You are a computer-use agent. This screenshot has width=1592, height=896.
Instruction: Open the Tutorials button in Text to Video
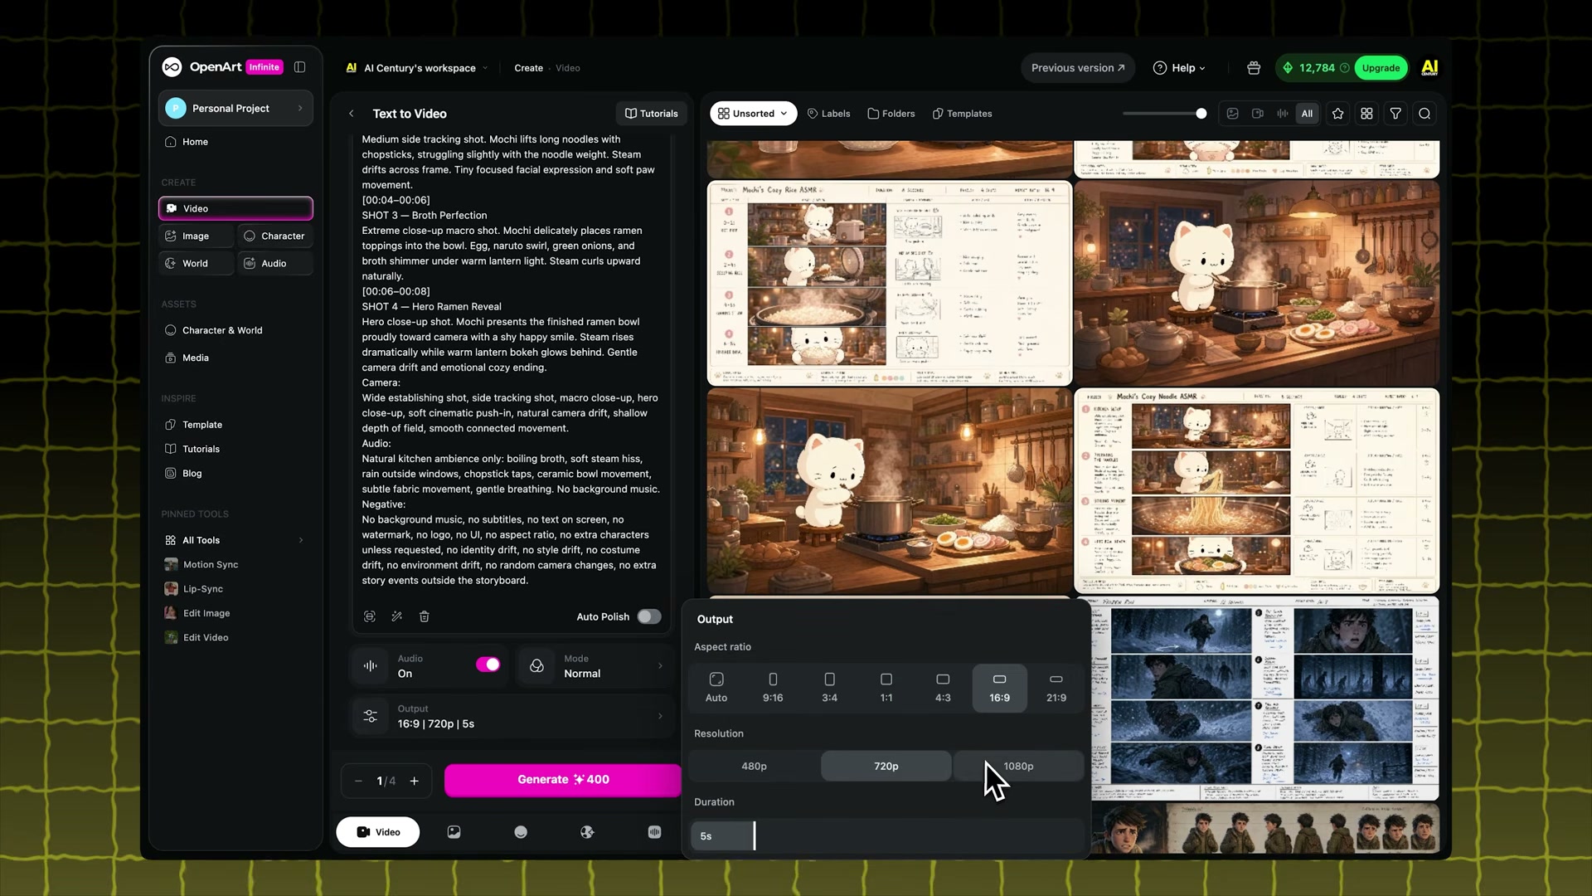[x=652, y=114]
